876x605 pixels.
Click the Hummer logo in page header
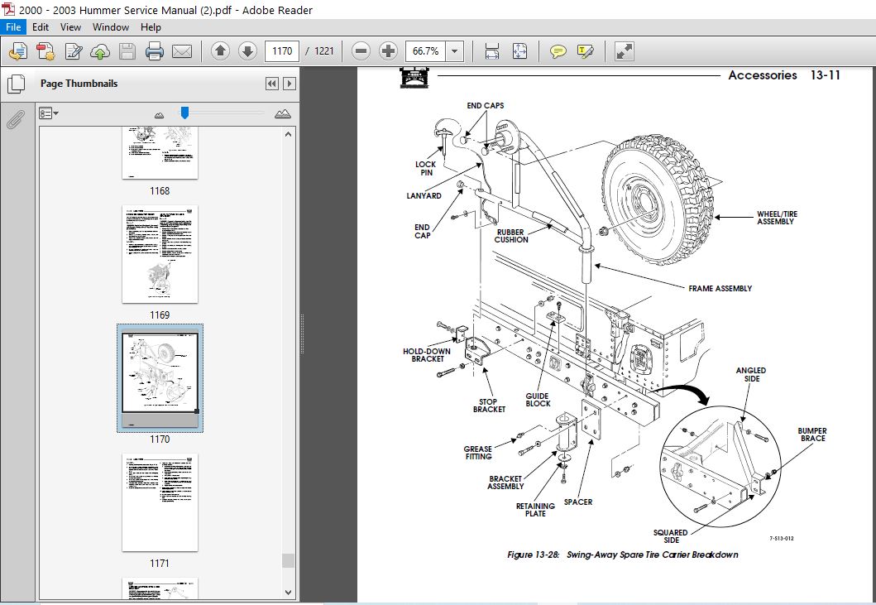click(414, 78)
